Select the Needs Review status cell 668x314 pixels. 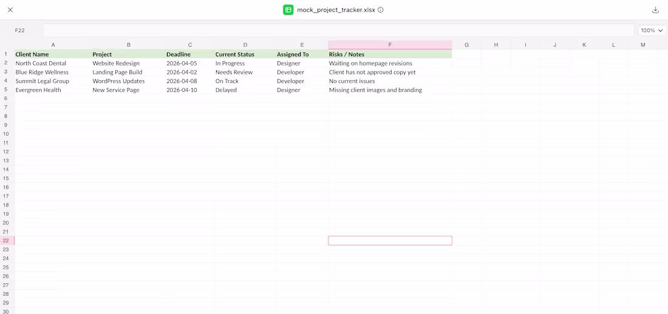tap(245, 72)
